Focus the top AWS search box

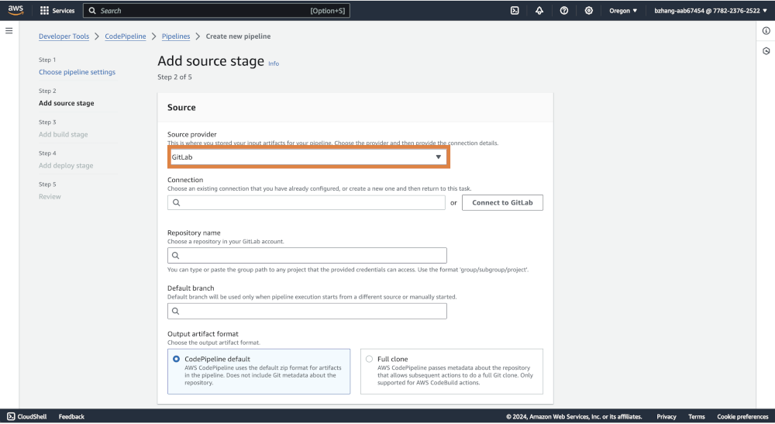click(x=216, y=10)
